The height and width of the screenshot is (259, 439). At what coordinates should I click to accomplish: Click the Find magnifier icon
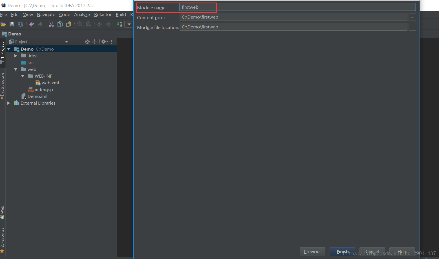80,24
